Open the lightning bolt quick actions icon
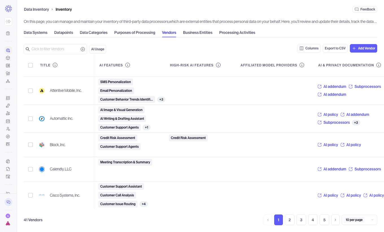Viewport: 384px width, 232px height. coord(8,21)
